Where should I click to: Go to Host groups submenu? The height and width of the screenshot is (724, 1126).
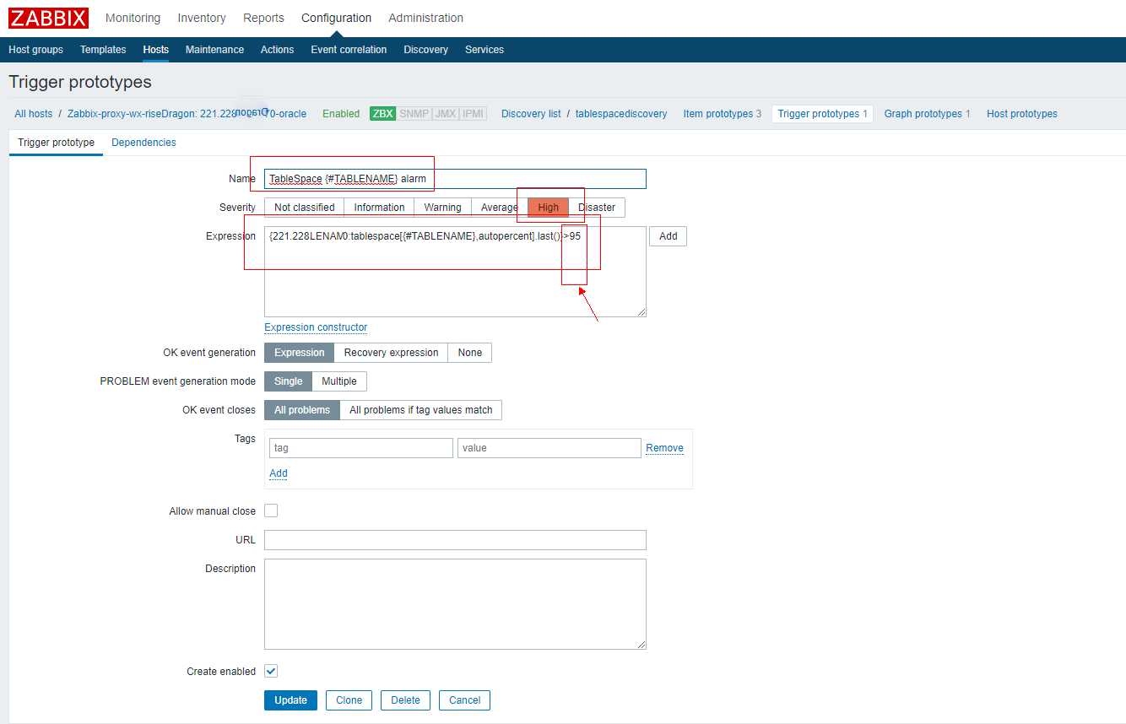35,50
